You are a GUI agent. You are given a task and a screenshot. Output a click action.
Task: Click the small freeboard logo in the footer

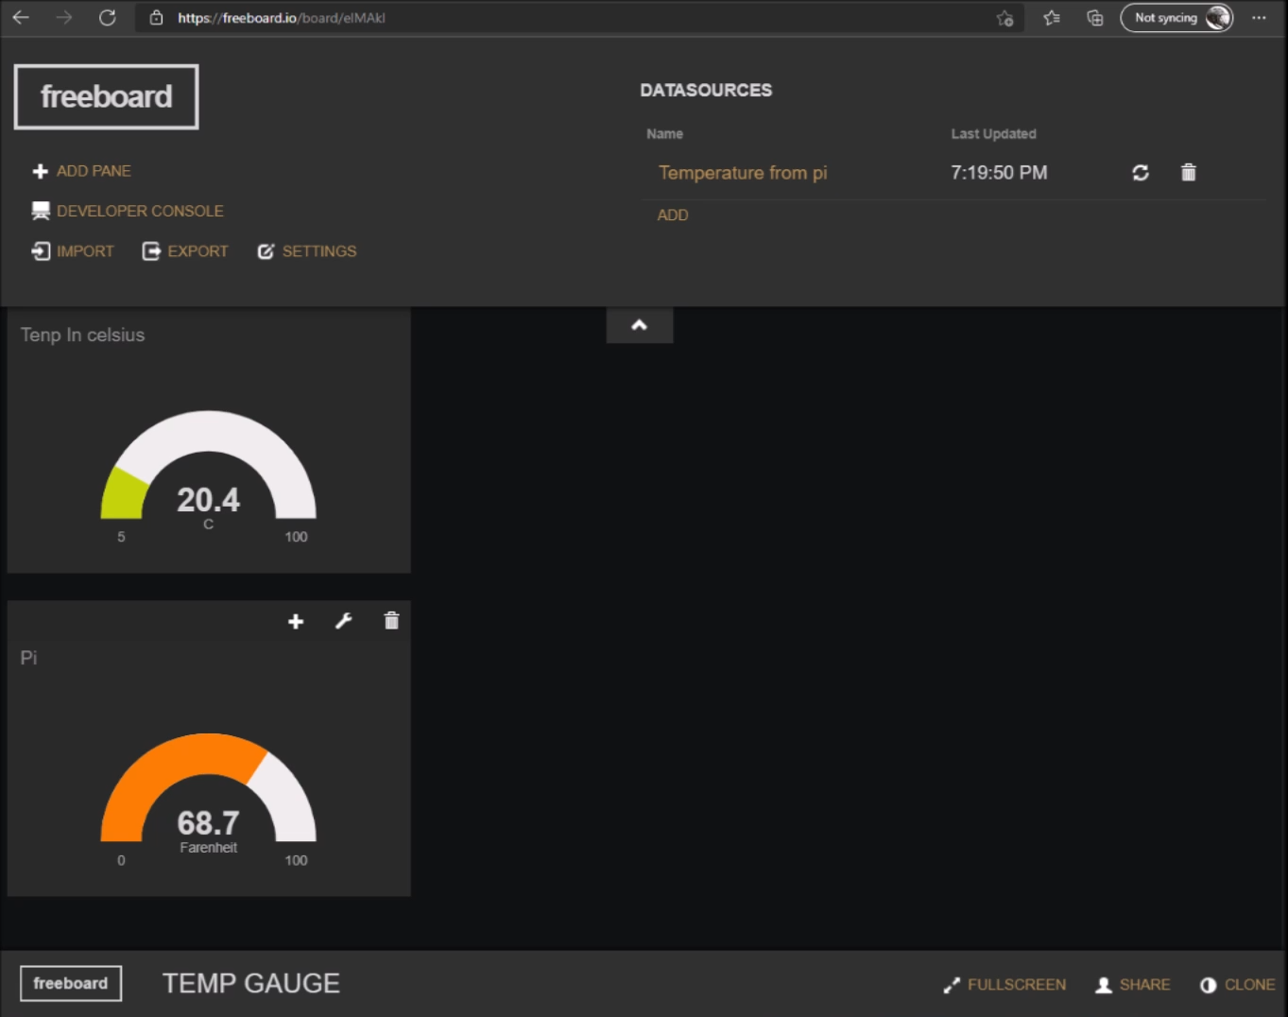71,983
